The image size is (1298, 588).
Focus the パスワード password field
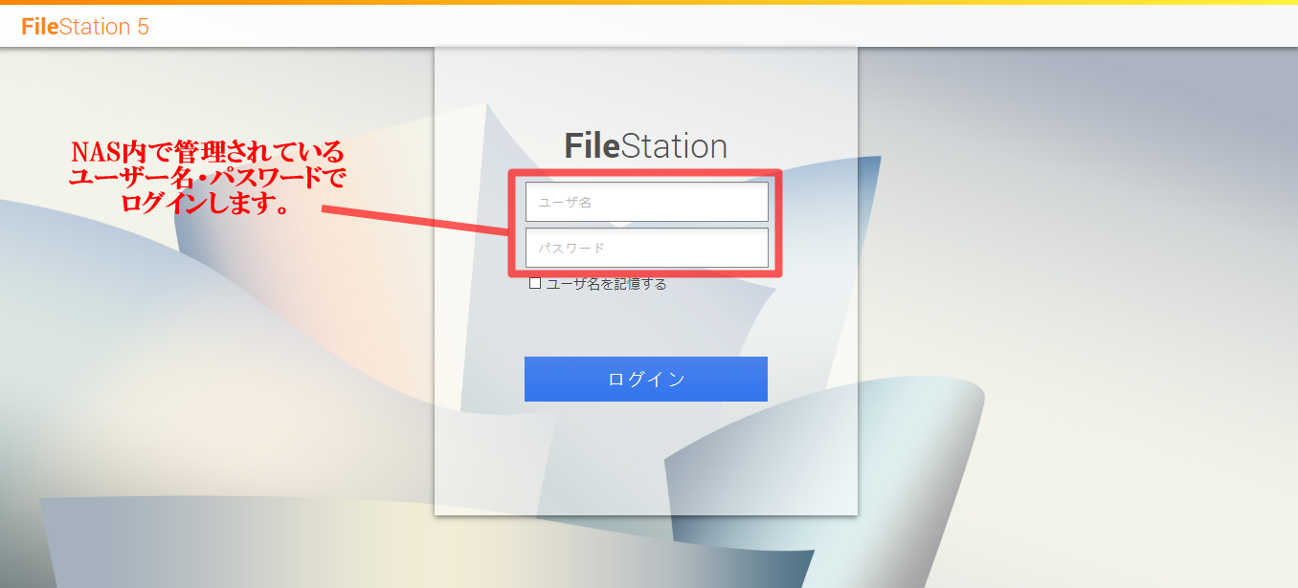coord(647,248)
